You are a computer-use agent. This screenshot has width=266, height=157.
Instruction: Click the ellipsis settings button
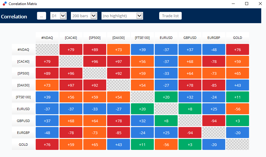tap(41, 16)
